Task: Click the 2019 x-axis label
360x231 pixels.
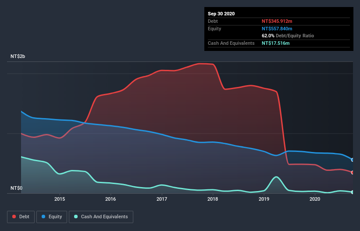Action: point(264,199)
